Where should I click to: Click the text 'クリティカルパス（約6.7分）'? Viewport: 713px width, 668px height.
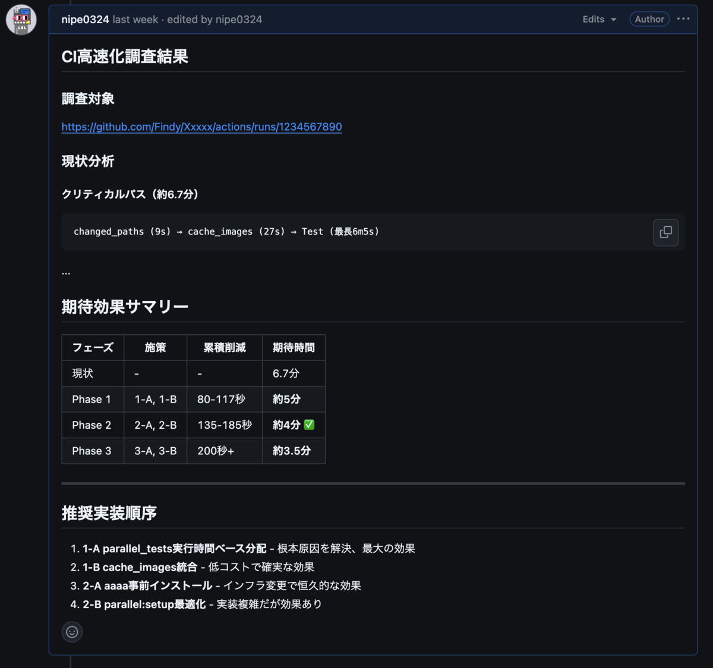pyautogui.click(x=132, y=194)
